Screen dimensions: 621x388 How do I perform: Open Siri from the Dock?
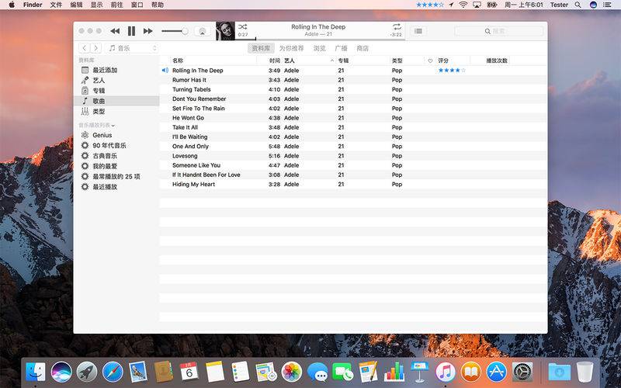coord(61,372)
